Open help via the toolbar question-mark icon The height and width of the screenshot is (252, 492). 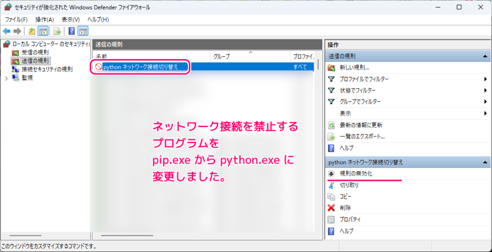(72, 31)
